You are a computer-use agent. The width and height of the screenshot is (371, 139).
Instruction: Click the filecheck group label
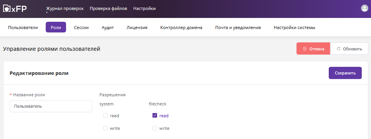pos(157,104)
